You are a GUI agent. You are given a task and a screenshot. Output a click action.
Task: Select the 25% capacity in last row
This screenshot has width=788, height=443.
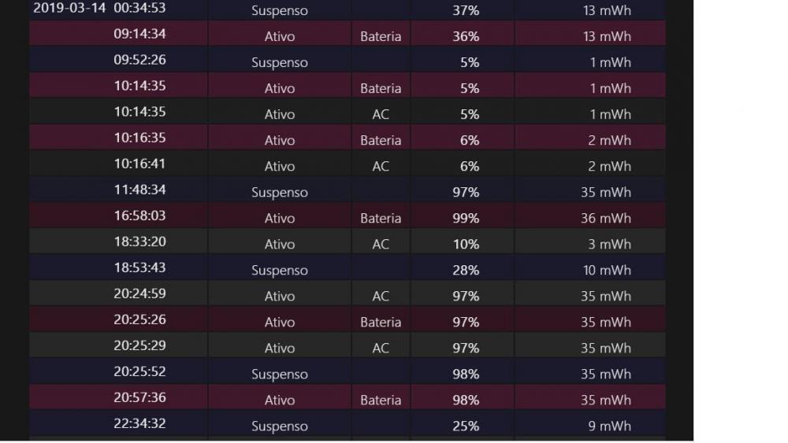(x=466, y=426)
